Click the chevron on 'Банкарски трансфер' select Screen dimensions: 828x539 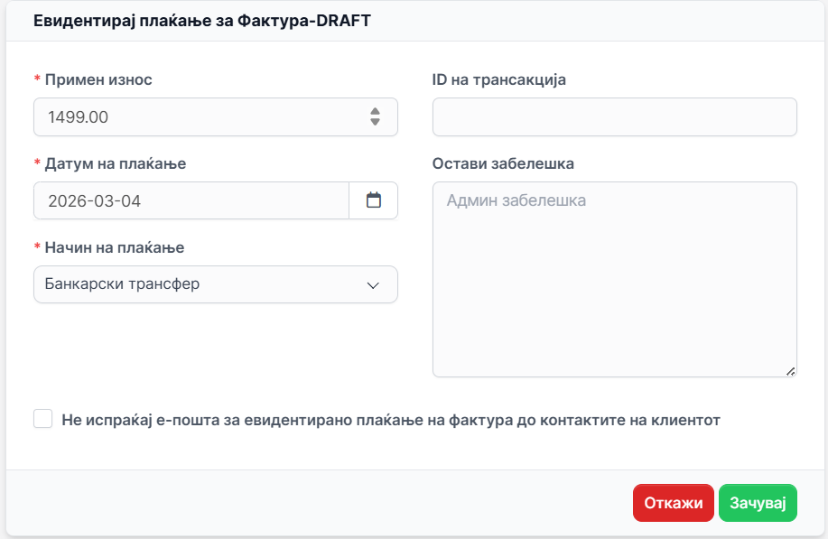coord(373,285)
